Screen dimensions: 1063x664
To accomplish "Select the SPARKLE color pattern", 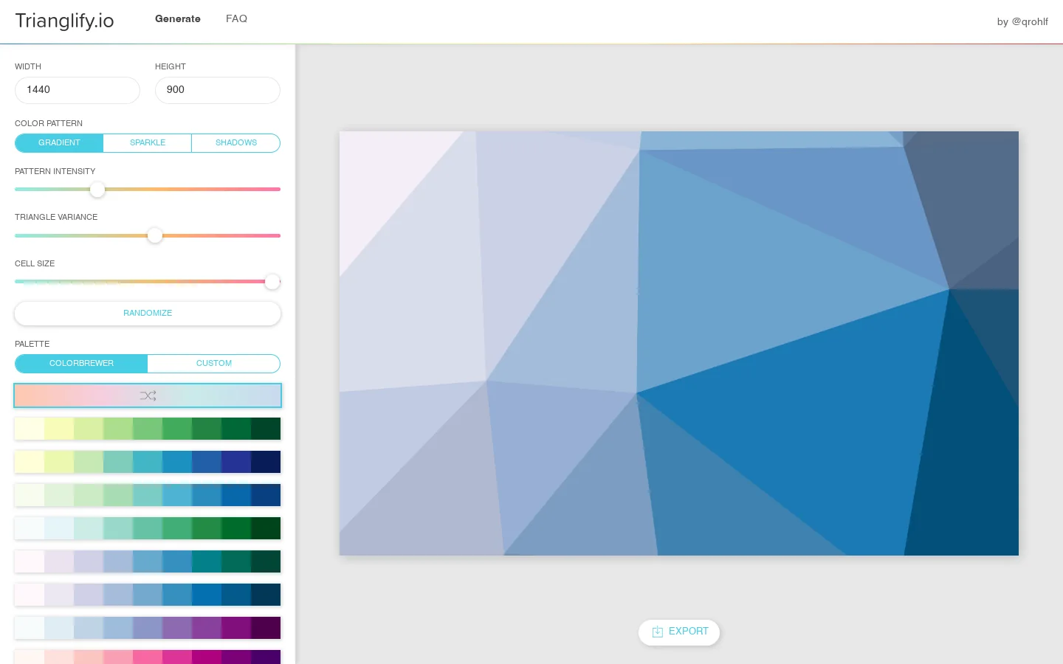I will coord(148,143).
